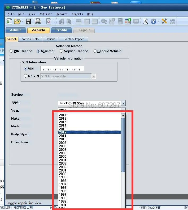
Task: Click the insert line layout icon
Action: 79,22
